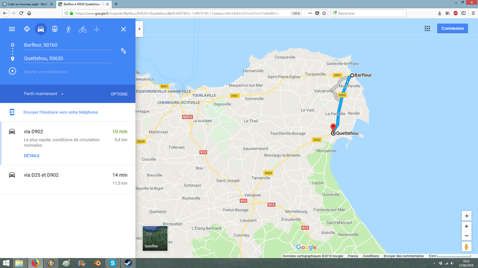Click the send-to-phone icon
Screen dimensions: 478x268
(x=11, y=112)
